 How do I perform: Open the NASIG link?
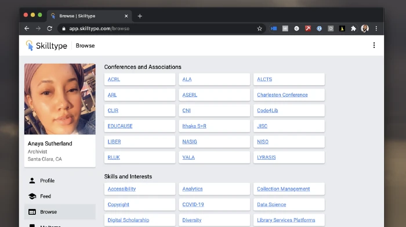190,142
